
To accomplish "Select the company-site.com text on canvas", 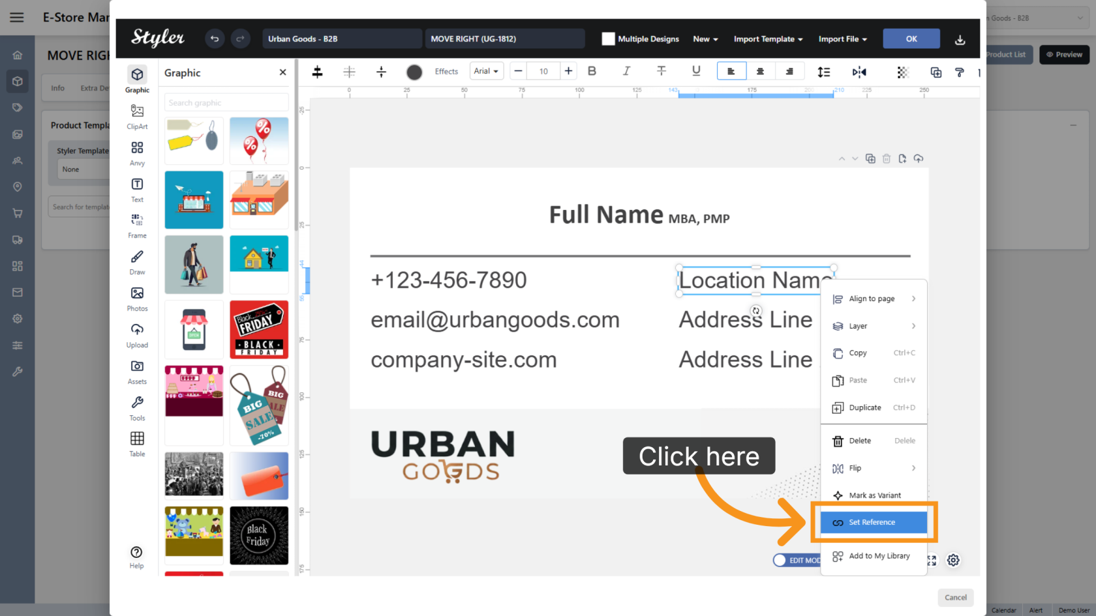I will [x=464, y=360].
